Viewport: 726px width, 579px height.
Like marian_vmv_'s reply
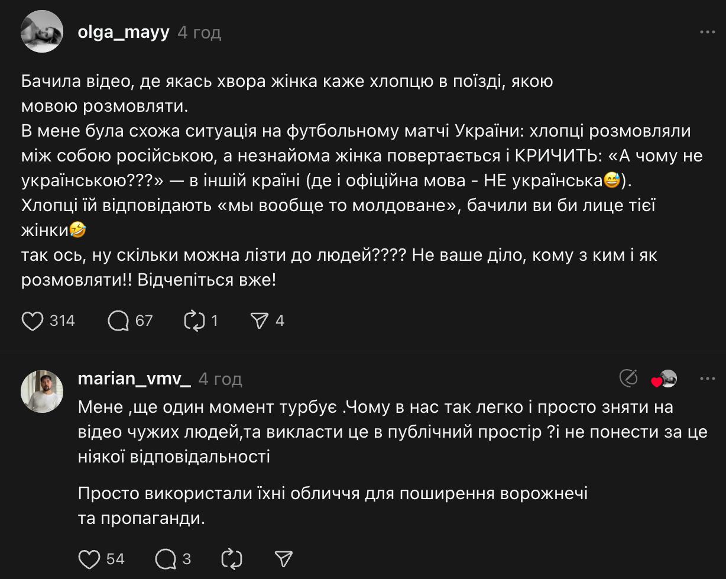[x=89, y=558]
